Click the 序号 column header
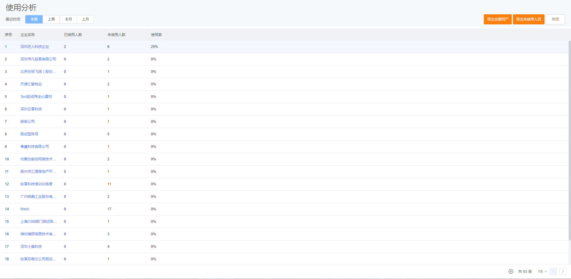 pyautogui.click(x=8, y=35)
